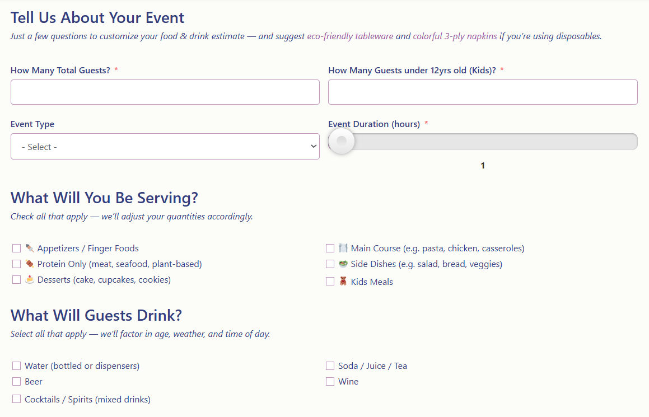Viewport: 649px width, 417px height.
Task: Click the meat icon beside Protein Only
Action: pos(29,264)
